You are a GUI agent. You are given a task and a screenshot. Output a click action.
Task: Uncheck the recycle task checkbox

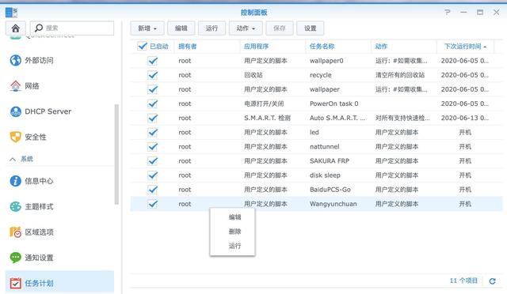153,75
